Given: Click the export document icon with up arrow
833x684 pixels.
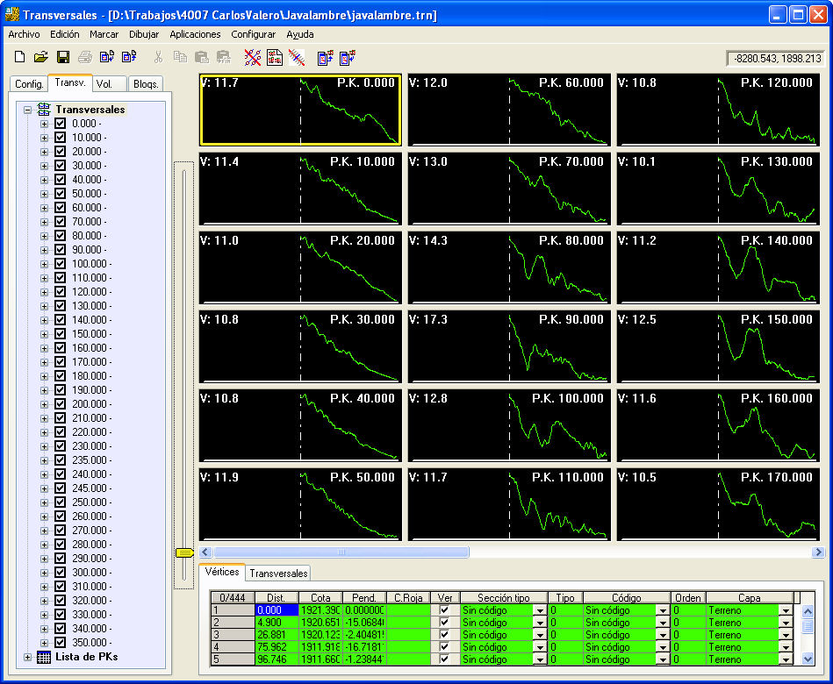Looking at the screenshot, I should pos(129,57).
